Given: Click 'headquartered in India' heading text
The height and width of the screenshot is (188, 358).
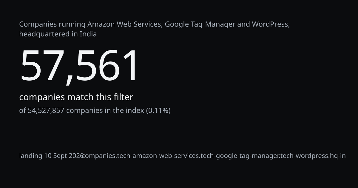Looking at the screenshot, I should click(x=58, y=34).
